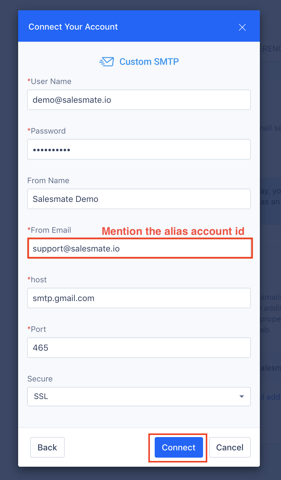Click the red alias account id annotation
This screenshot has width=281, height=480.
173,231
